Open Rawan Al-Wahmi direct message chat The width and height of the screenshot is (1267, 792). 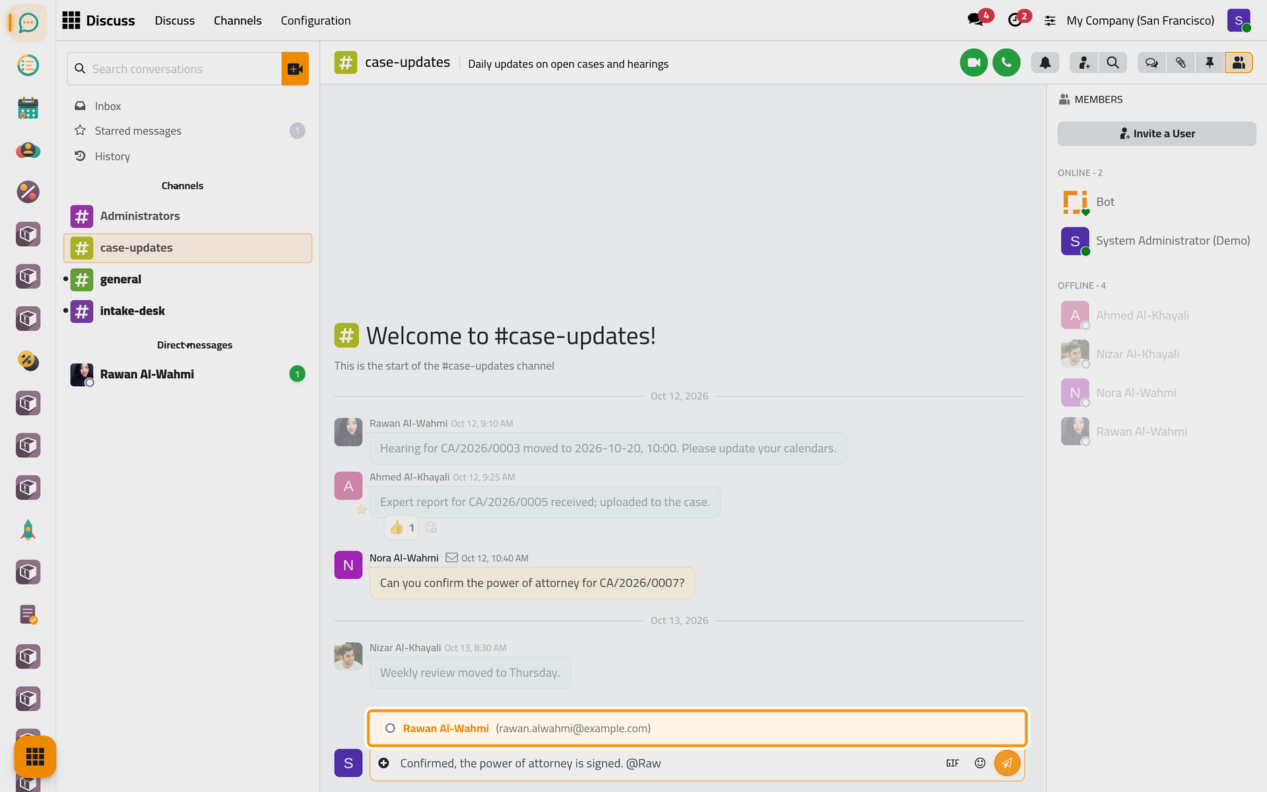(187, 374)
